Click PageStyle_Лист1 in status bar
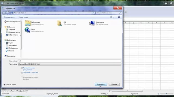174x97 pixels. (x=52, y=94)
